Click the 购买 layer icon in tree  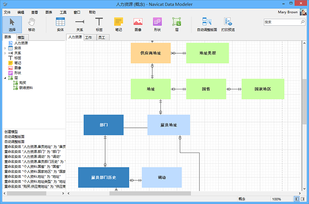click(x=15, y=83)
